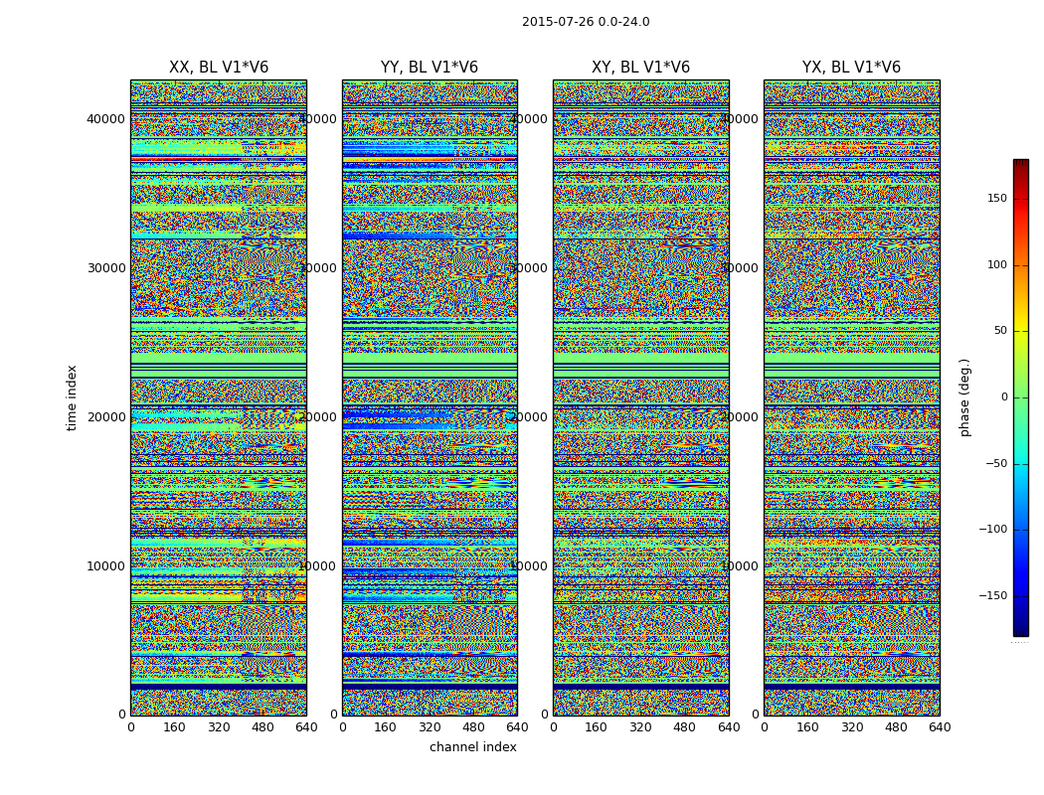Click the 10000 tick of the XX plot

click(105, 566)
